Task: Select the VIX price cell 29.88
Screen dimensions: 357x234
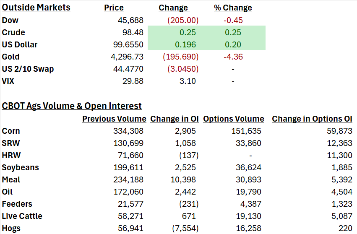Action: coord(133,81)
